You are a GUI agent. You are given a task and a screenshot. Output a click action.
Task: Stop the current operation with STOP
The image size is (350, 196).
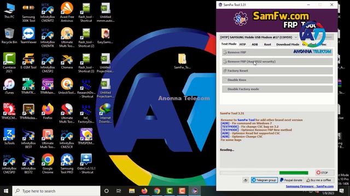pyautogui.click(x=325, y=173)
